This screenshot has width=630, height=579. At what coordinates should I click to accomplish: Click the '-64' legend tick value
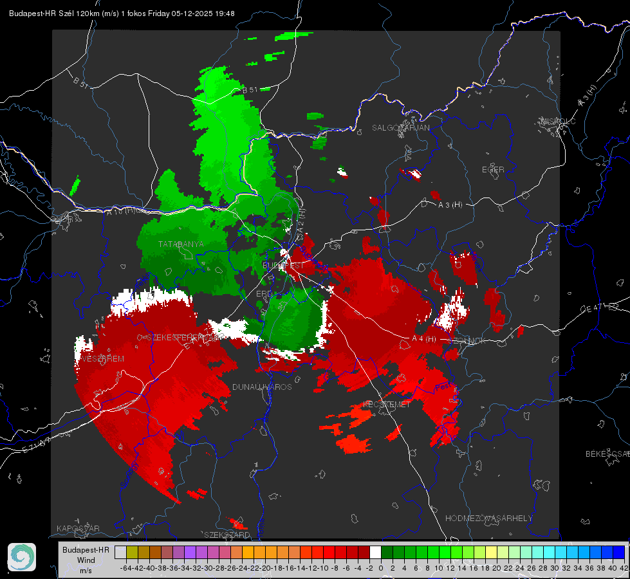tap(126, 568)
